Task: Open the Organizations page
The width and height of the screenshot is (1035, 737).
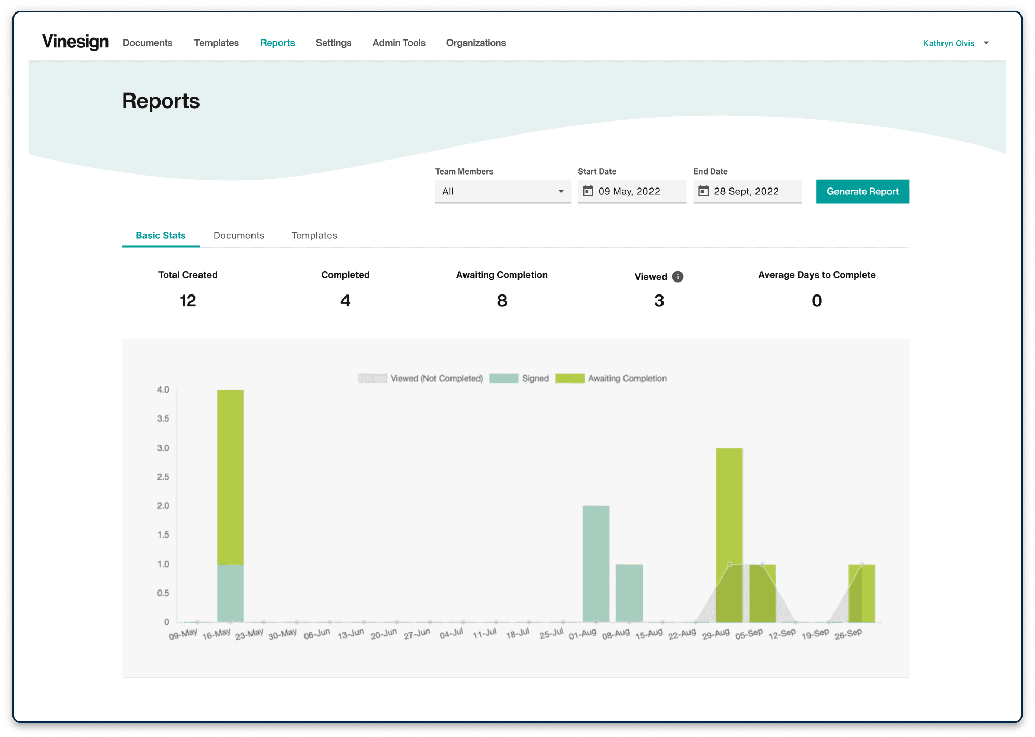Action: 475,43
